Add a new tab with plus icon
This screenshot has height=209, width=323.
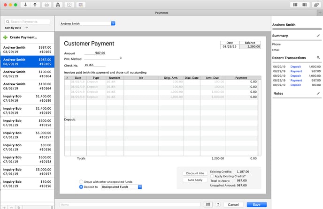320,13
